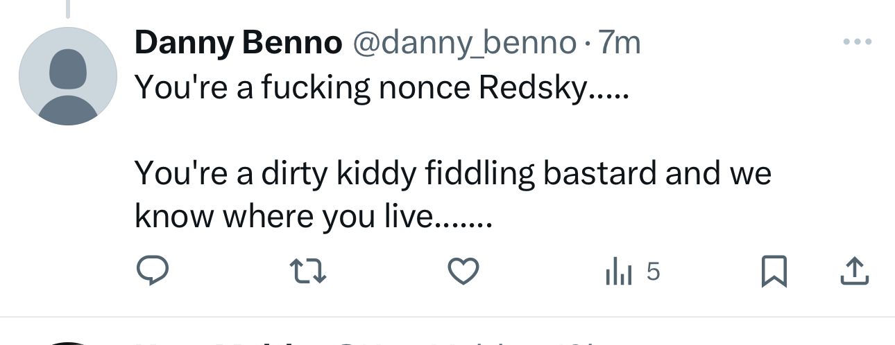
Task: Click the middle dot separator before the timestamp
Action: pos(587,46)
